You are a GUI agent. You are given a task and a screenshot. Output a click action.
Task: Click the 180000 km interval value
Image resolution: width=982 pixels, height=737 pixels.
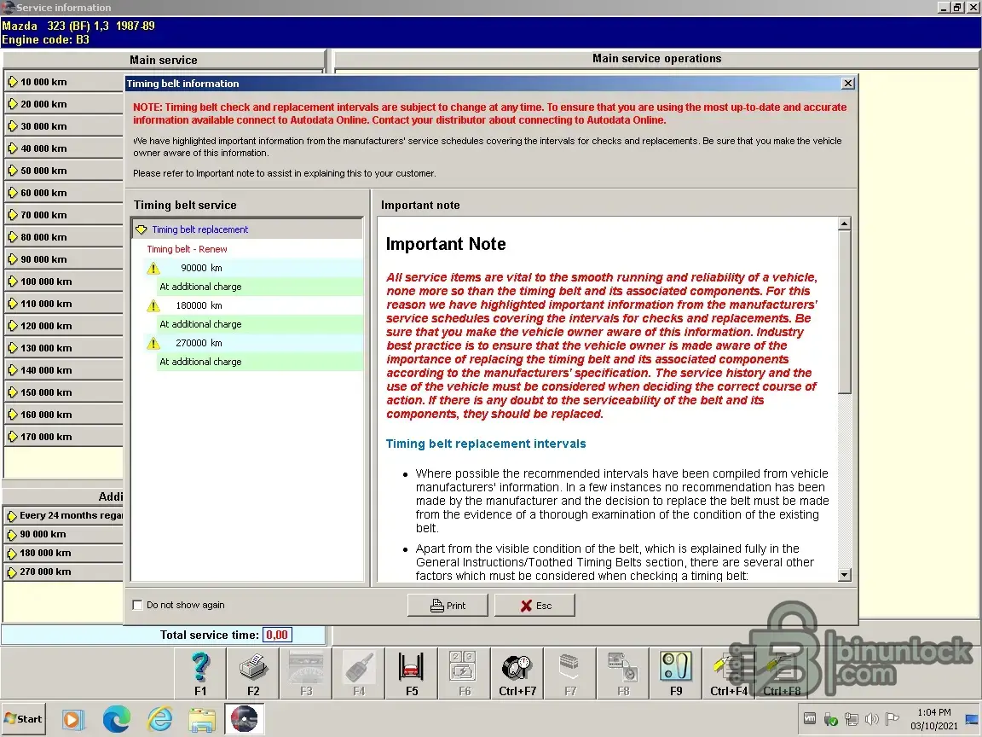coord(199,305)
